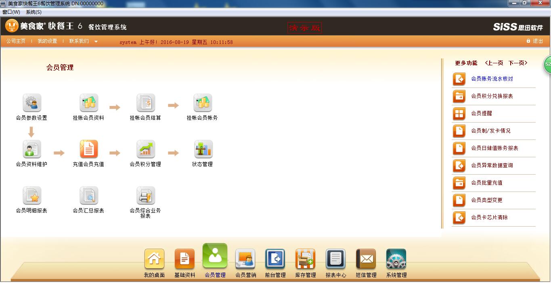
Task: Open the 会员综合业务报表 icon
Action: 146,196
